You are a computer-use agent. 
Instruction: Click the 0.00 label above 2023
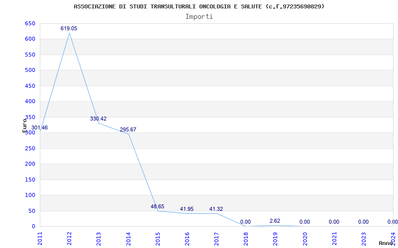pyautogui.click(x=364, y=222)
